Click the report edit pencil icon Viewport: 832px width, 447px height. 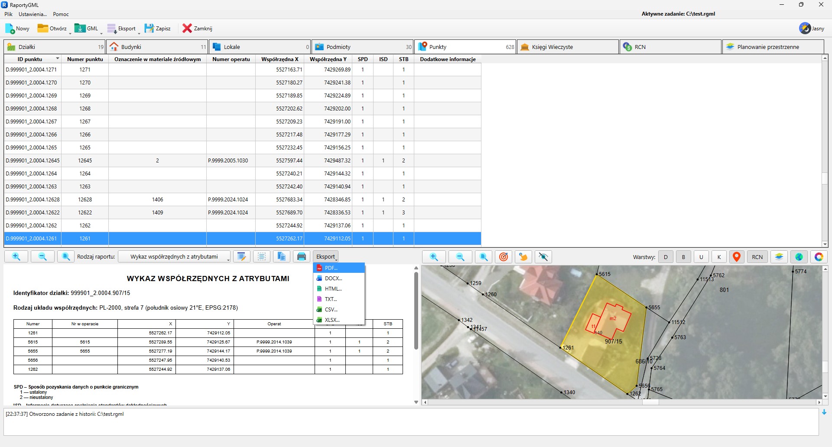(x=242, y=257)
